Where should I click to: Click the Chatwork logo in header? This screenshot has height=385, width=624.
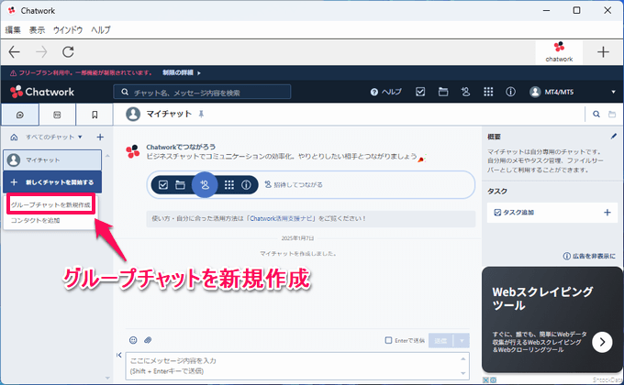click(x=42, y=92)
